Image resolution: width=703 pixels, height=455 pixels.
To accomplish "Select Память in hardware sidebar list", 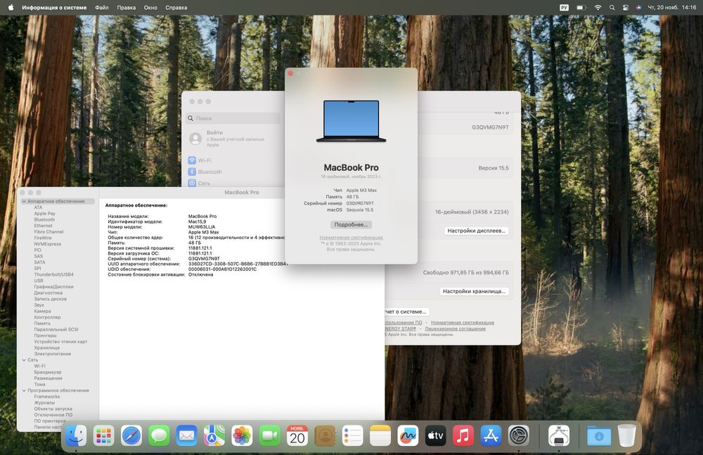I will pyautogui.click(x=42, y=323).
